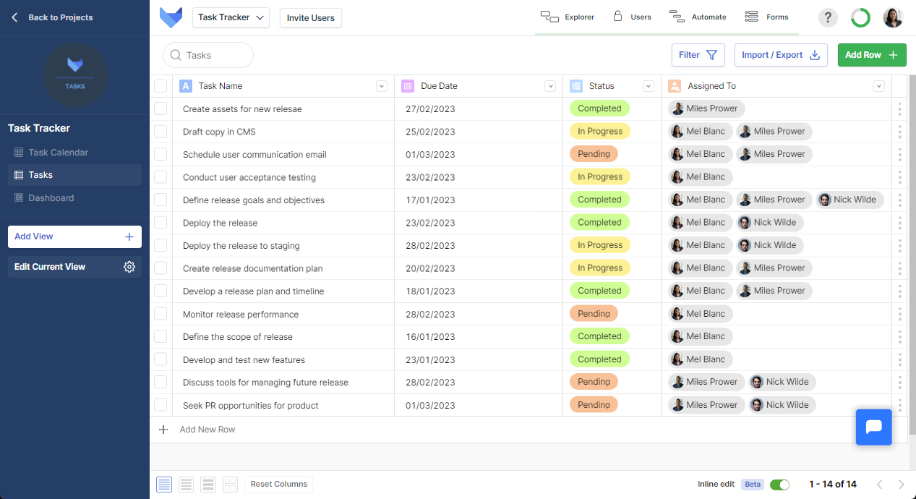Open the blue chat widget icon
Image resolution: width=916 pixels, height=499 pixels.
tap(873, 427)
